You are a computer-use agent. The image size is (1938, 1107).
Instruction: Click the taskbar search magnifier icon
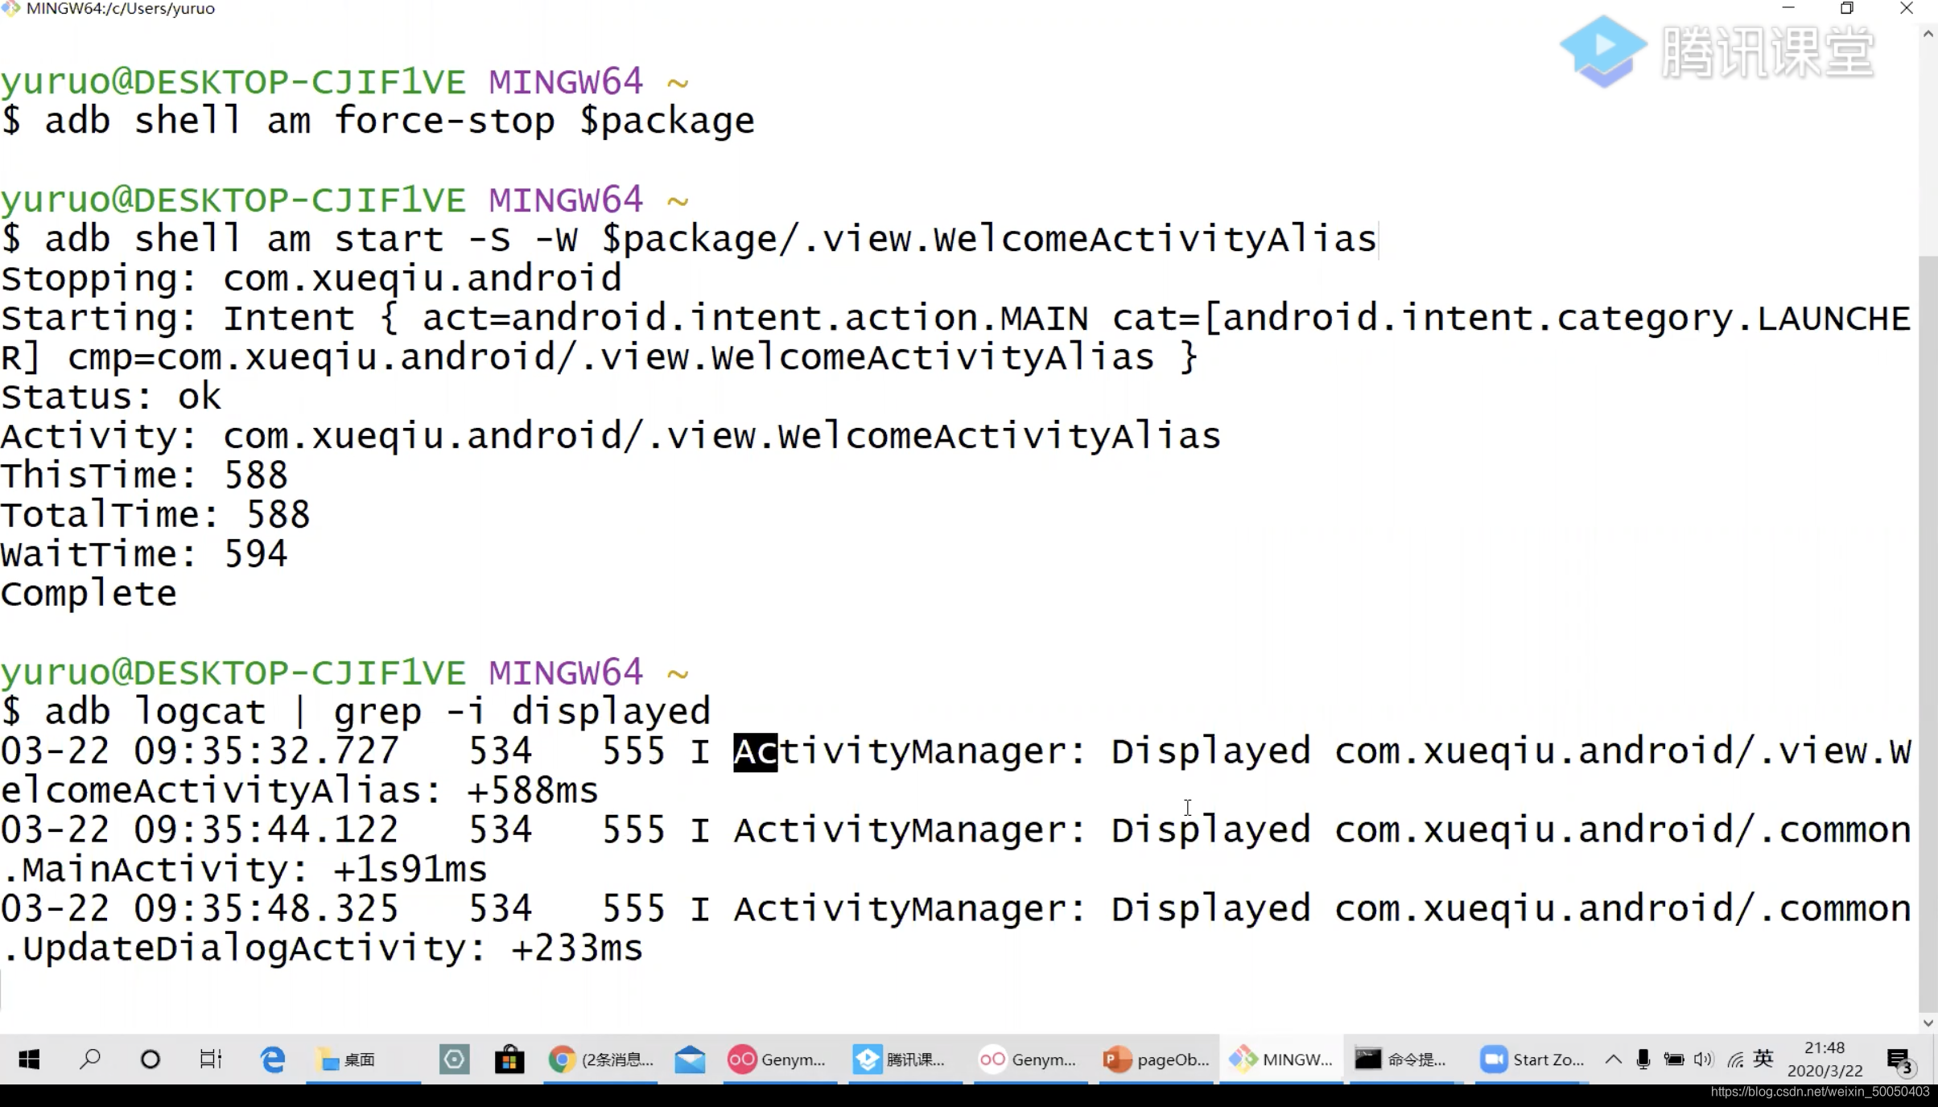pos(89,1060)
